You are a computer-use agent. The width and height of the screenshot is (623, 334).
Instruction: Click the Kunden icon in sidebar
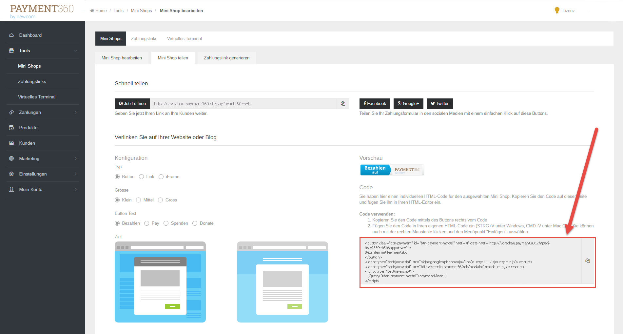[x=11, y=143]
